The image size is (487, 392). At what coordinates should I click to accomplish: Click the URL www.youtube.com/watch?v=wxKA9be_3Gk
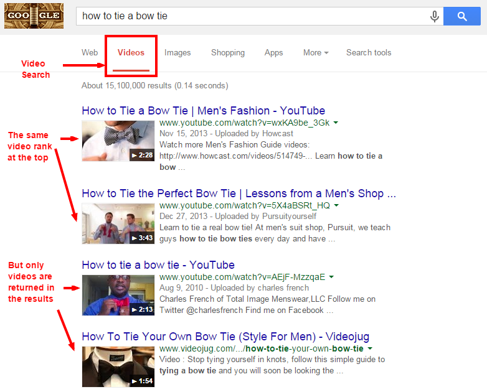[244, 123]
